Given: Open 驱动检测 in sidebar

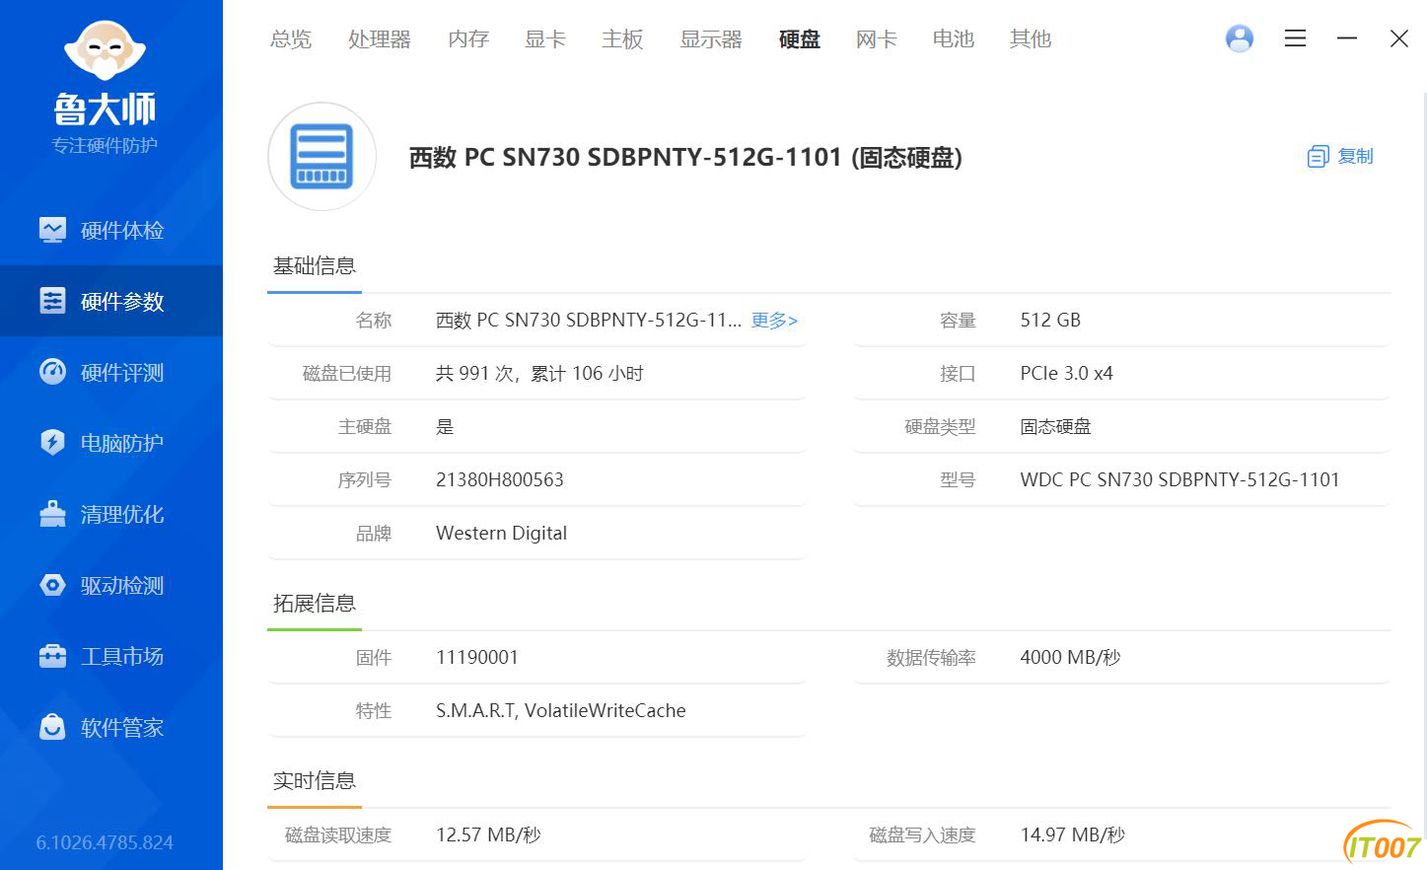Looking at the screenshot, I should coord(122,585).
